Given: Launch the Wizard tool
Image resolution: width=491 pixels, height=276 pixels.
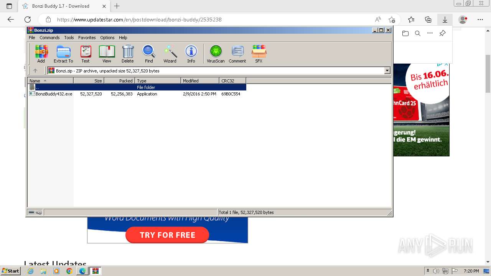Looking at the screenshot, I should (x=170, y=54).
